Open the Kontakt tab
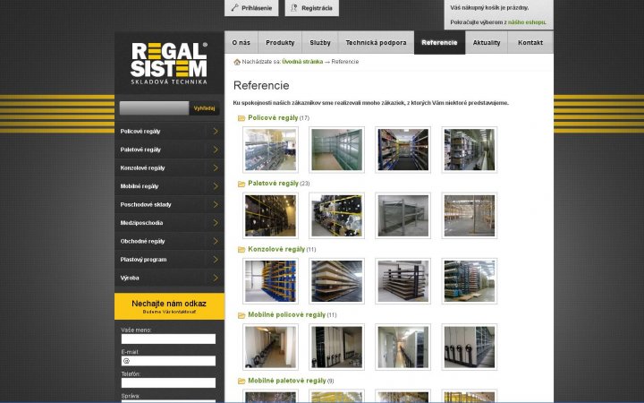This screenshot has width=644, height=403. (530, 42)
